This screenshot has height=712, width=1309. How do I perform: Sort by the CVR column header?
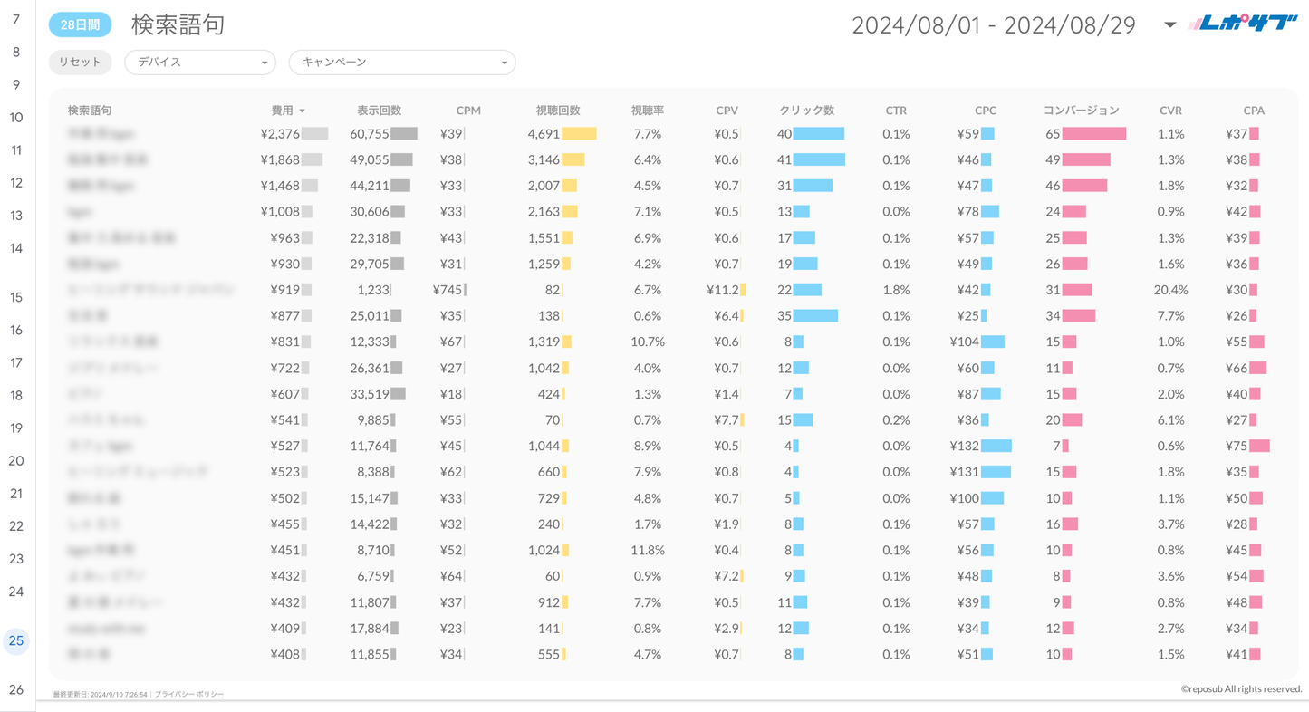click(x=1170, y=111)
